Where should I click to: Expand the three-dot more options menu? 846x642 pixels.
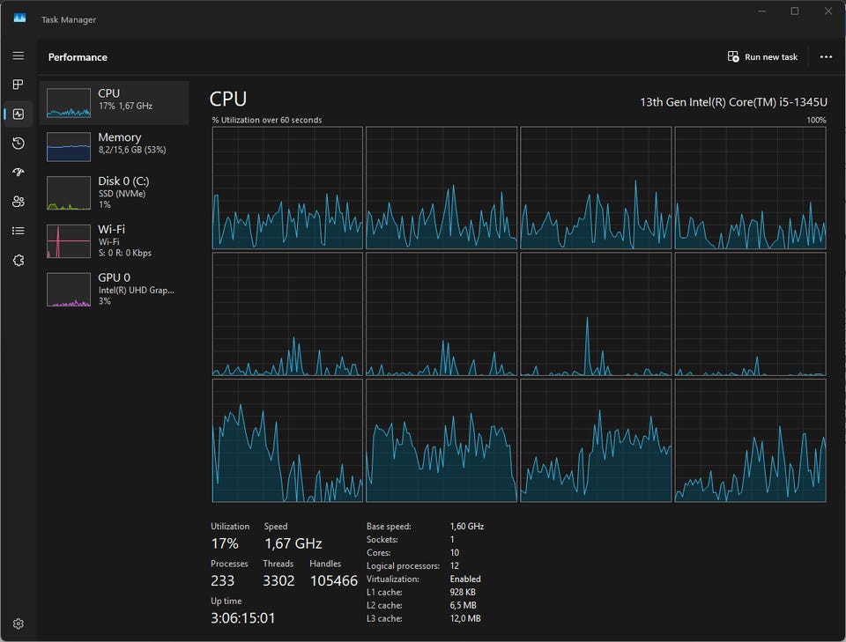(x=826, y=57)
